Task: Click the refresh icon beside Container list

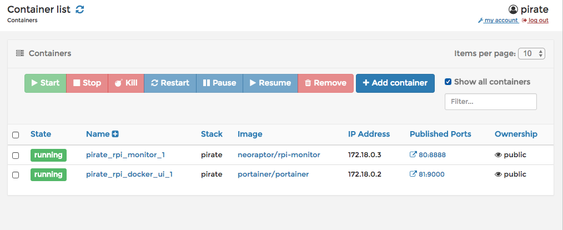Action: [x=80, y=9]
